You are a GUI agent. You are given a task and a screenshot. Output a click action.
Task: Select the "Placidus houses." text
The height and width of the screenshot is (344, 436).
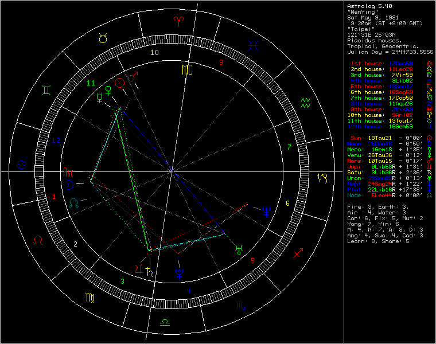375,41
